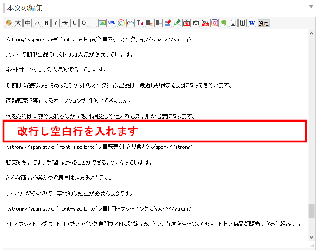Click the up arrow toolbar icon
Screen dimensions: 317x250
pyautogui.click(x=242, y=23)
